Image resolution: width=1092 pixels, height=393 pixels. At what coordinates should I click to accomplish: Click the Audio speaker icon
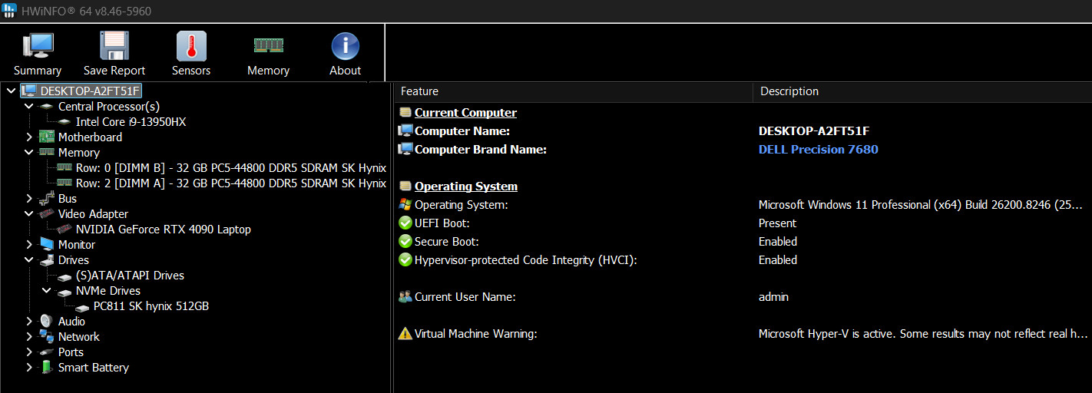[47, 322]
